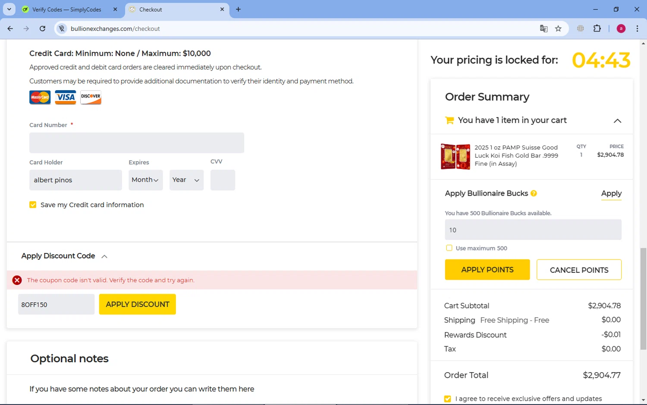Click the APPLY POINTS button
This screenshot has width=647, height=405.
[x=487, y=270]
